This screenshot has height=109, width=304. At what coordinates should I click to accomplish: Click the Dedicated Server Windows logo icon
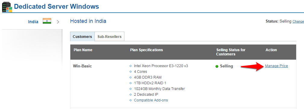7,7
